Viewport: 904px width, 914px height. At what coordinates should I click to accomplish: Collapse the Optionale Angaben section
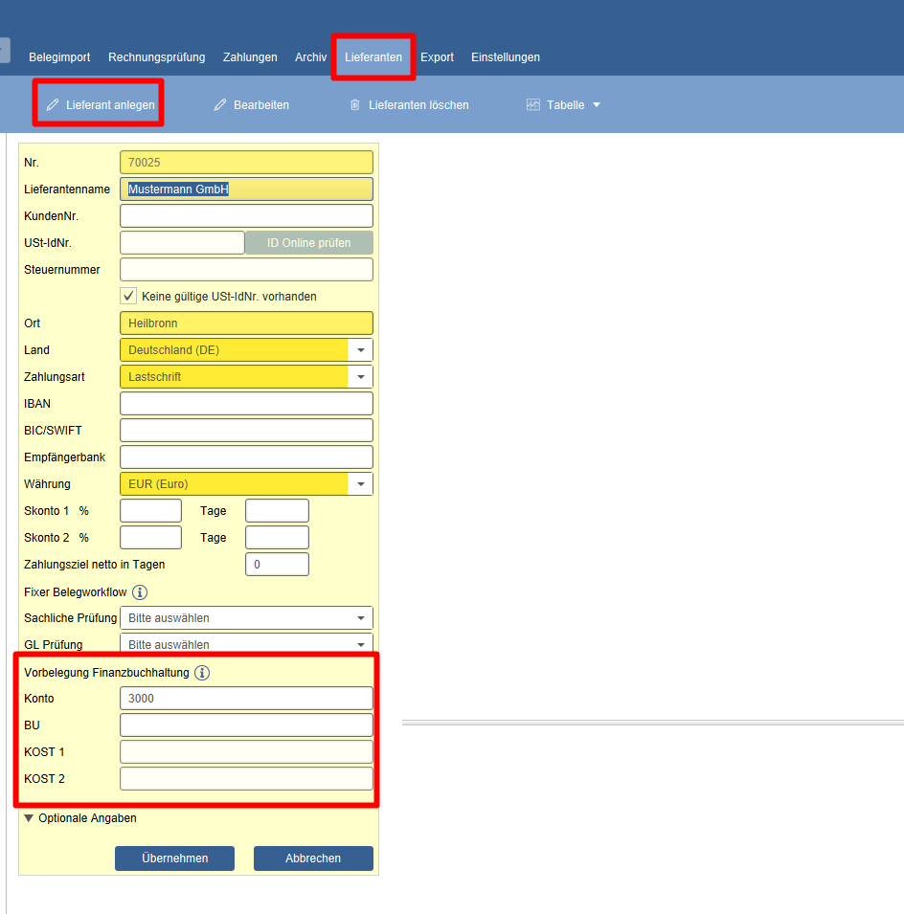[29, 818]
